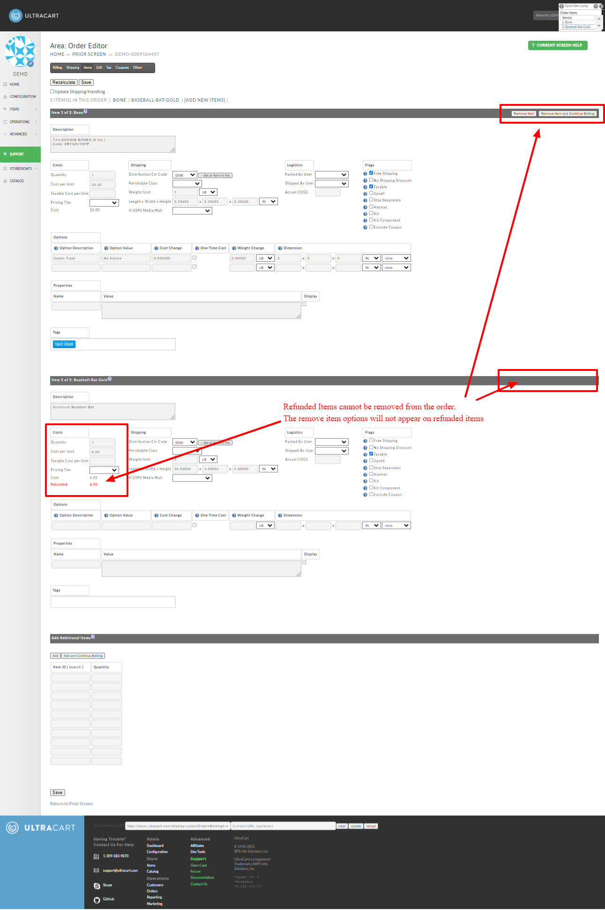Screen dimensions: 605x910
Task: Click help icon for Free Shipping flag on Bone
Action: point(365,174)
